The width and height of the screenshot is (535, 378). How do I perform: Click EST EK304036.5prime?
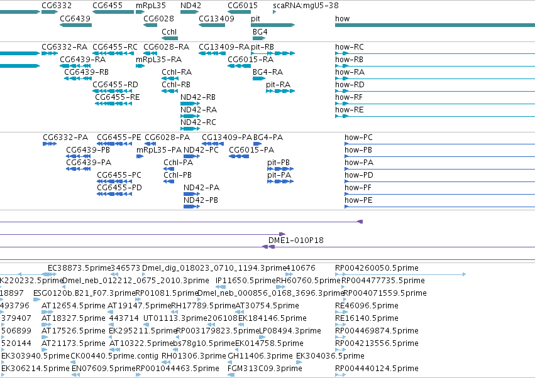[x=330, y=356]
